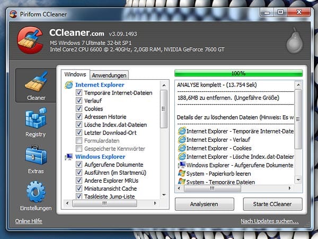This screenshot has height=239, width=318.
Task: Click the CCleaner logo in header
Action: pyautogui.click(x=30, y=40)
